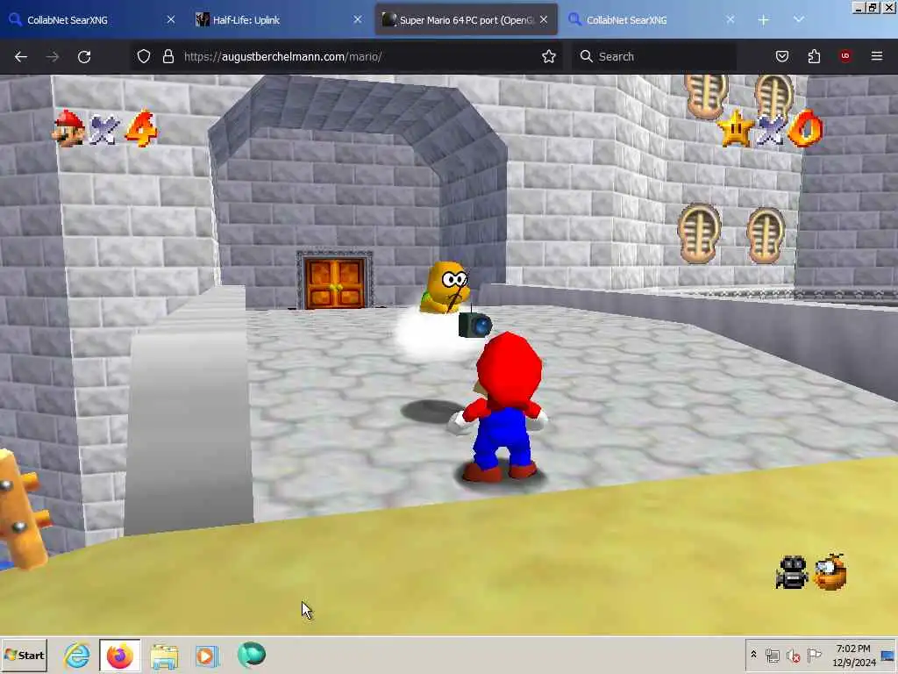The width and height of the screenshot is (898, 674).
Task: Launch Internet Explorer from the taskbar
Action: tap(77, 655)
